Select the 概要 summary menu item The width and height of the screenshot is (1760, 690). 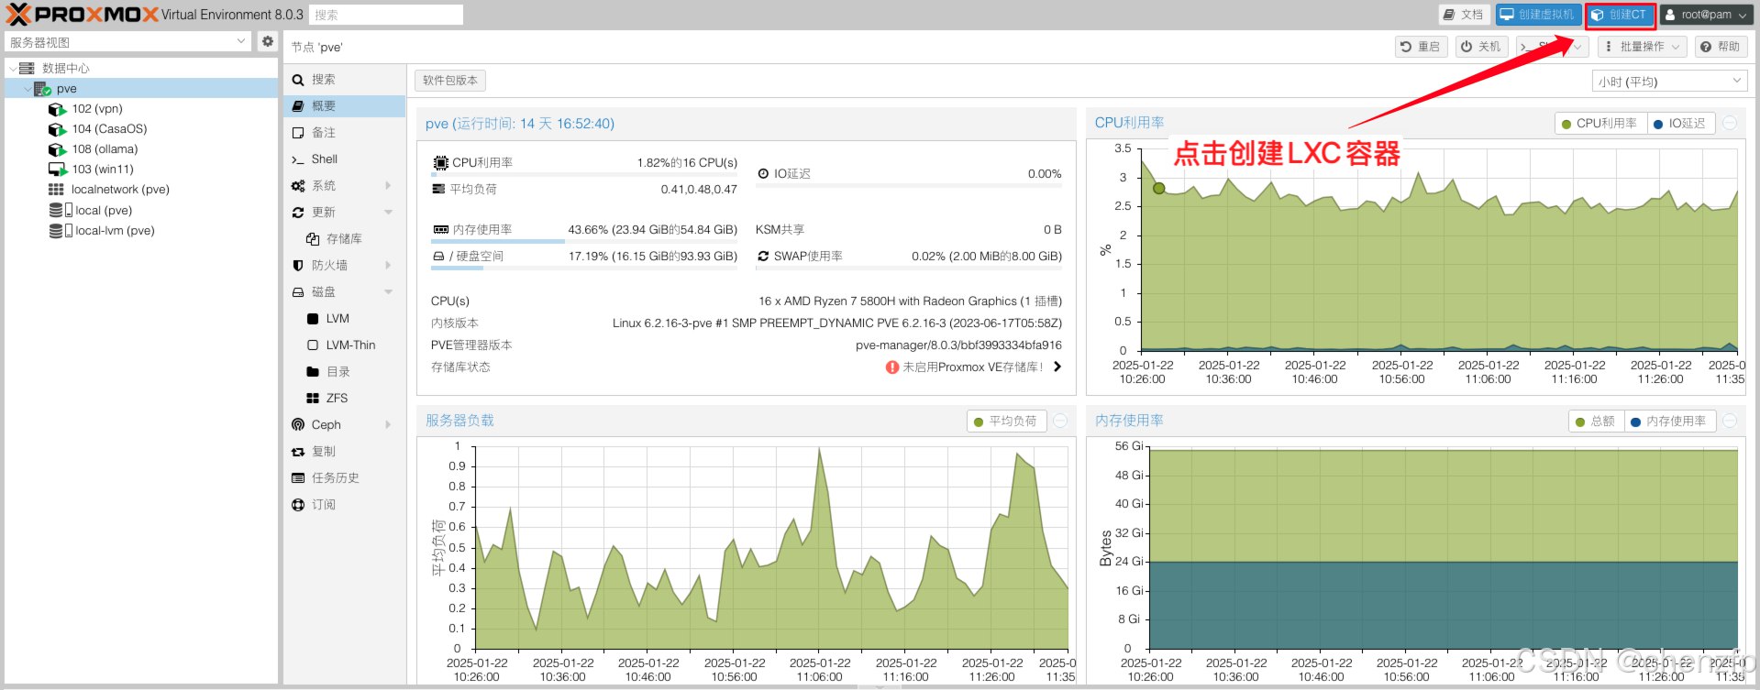tap(324, 106)
